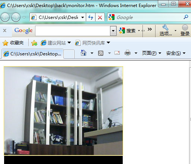This screenshot has height=164, width=191.
Task: Open the 收藏夹 favorites panel
Action: 13,43
